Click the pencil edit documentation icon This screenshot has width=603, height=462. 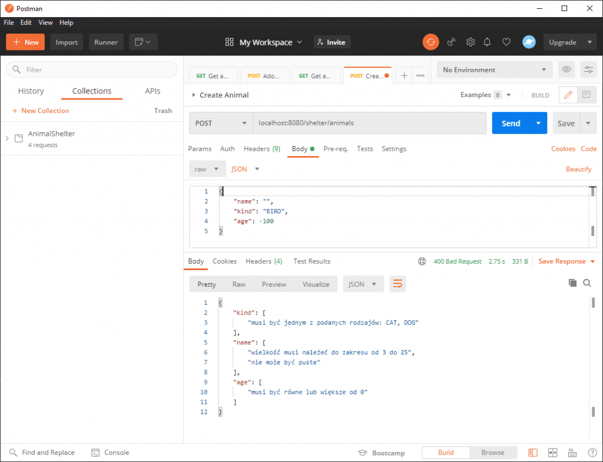coord(568,95)
